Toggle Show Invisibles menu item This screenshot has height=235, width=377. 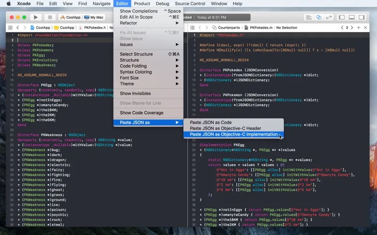tap(148, 94)
